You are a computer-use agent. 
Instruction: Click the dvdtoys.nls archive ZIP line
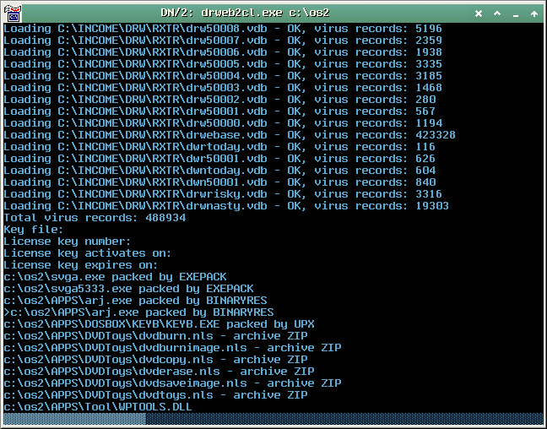[155, 395]
